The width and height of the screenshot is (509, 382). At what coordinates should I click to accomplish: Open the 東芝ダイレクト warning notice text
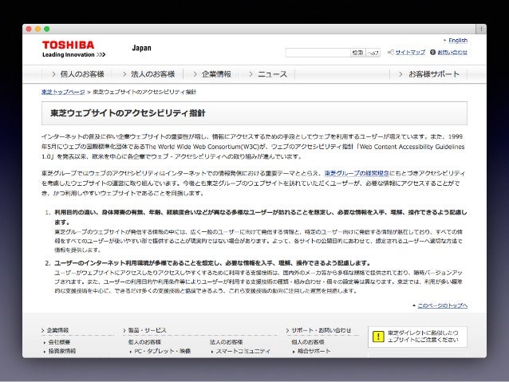[423, 337]
